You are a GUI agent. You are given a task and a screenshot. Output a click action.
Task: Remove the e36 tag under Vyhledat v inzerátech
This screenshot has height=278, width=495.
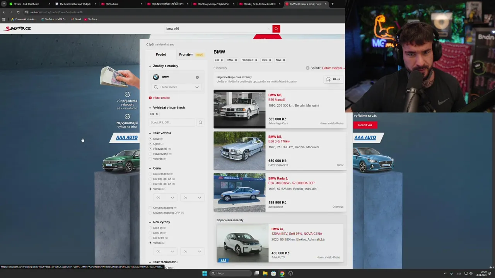click(x=157, y=114)
